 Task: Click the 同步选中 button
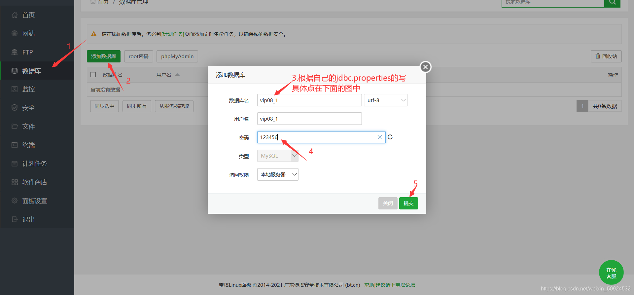(x=104, y=106)
